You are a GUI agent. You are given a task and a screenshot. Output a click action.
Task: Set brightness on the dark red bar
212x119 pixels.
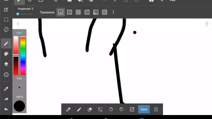[x=16, y=66]
